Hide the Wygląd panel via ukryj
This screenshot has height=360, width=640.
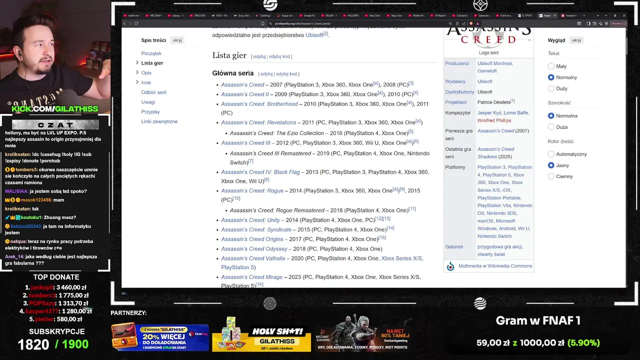pyautogui.click(x=576, y=40)
